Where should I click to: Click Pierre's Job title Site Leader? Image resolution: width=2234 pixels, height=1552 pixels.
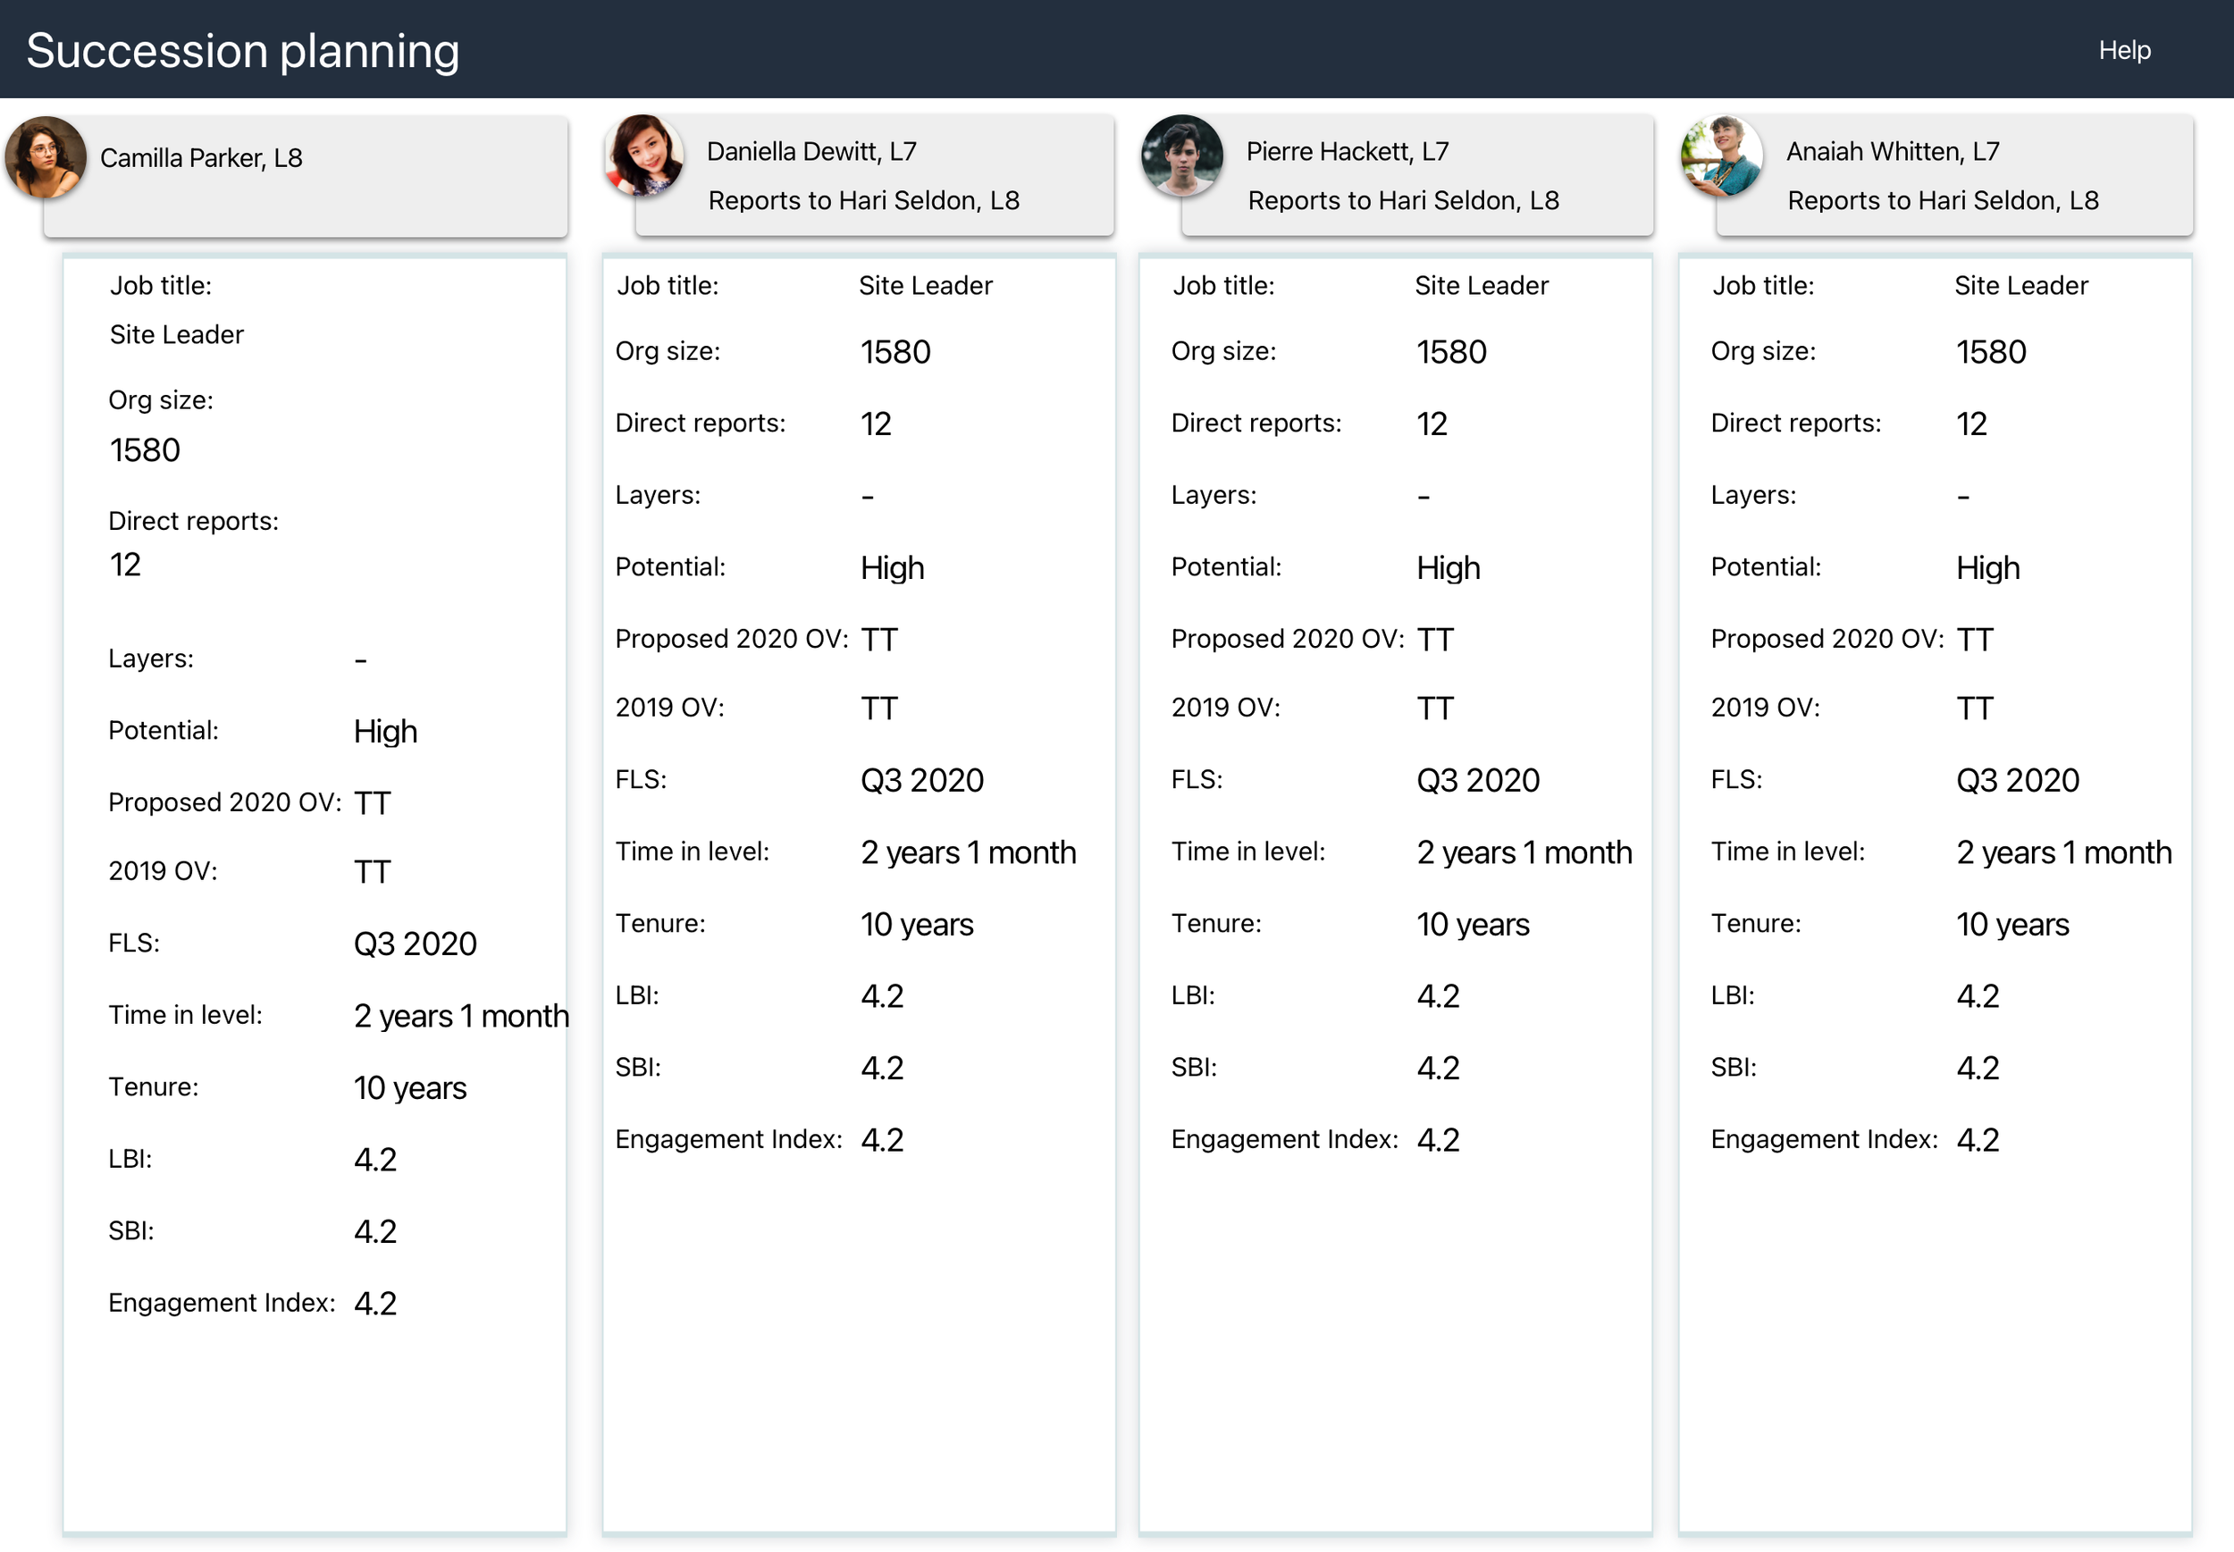tap(1481, 286)
